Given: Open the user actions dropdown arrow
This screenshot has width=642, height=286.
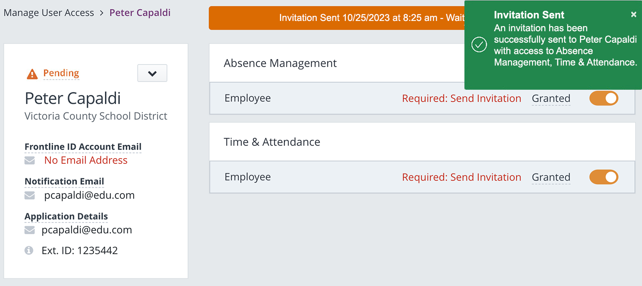Looking at the screenshot, I should click(x=152, y=73).
